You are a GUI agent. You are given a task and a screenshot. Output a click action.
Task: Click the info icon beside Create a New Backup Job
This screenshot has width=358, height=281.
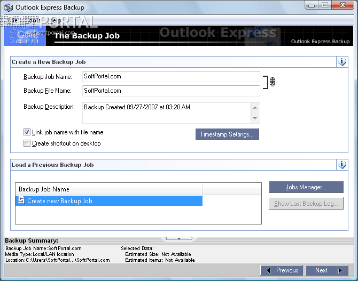pos(342,62)
